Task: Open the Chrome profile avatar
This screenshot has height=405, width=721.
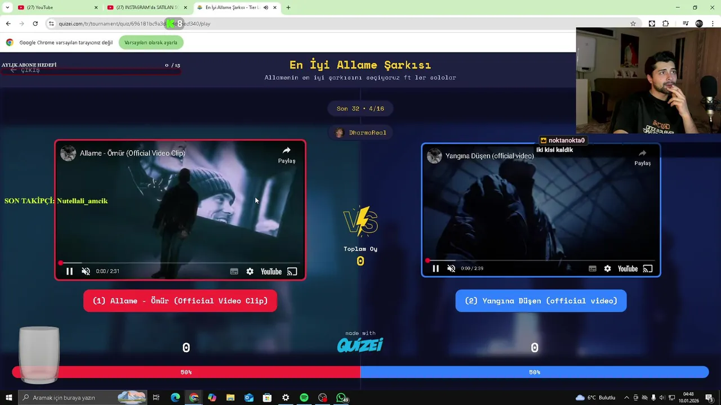Action: tap(699, 24)
